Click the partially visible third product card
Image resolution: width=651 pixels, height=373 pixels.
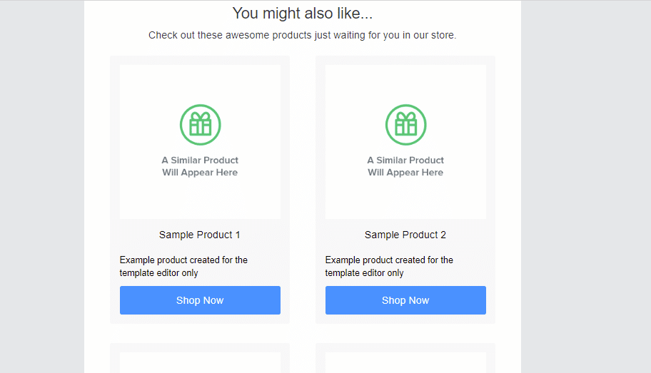[x=200, y=358]
